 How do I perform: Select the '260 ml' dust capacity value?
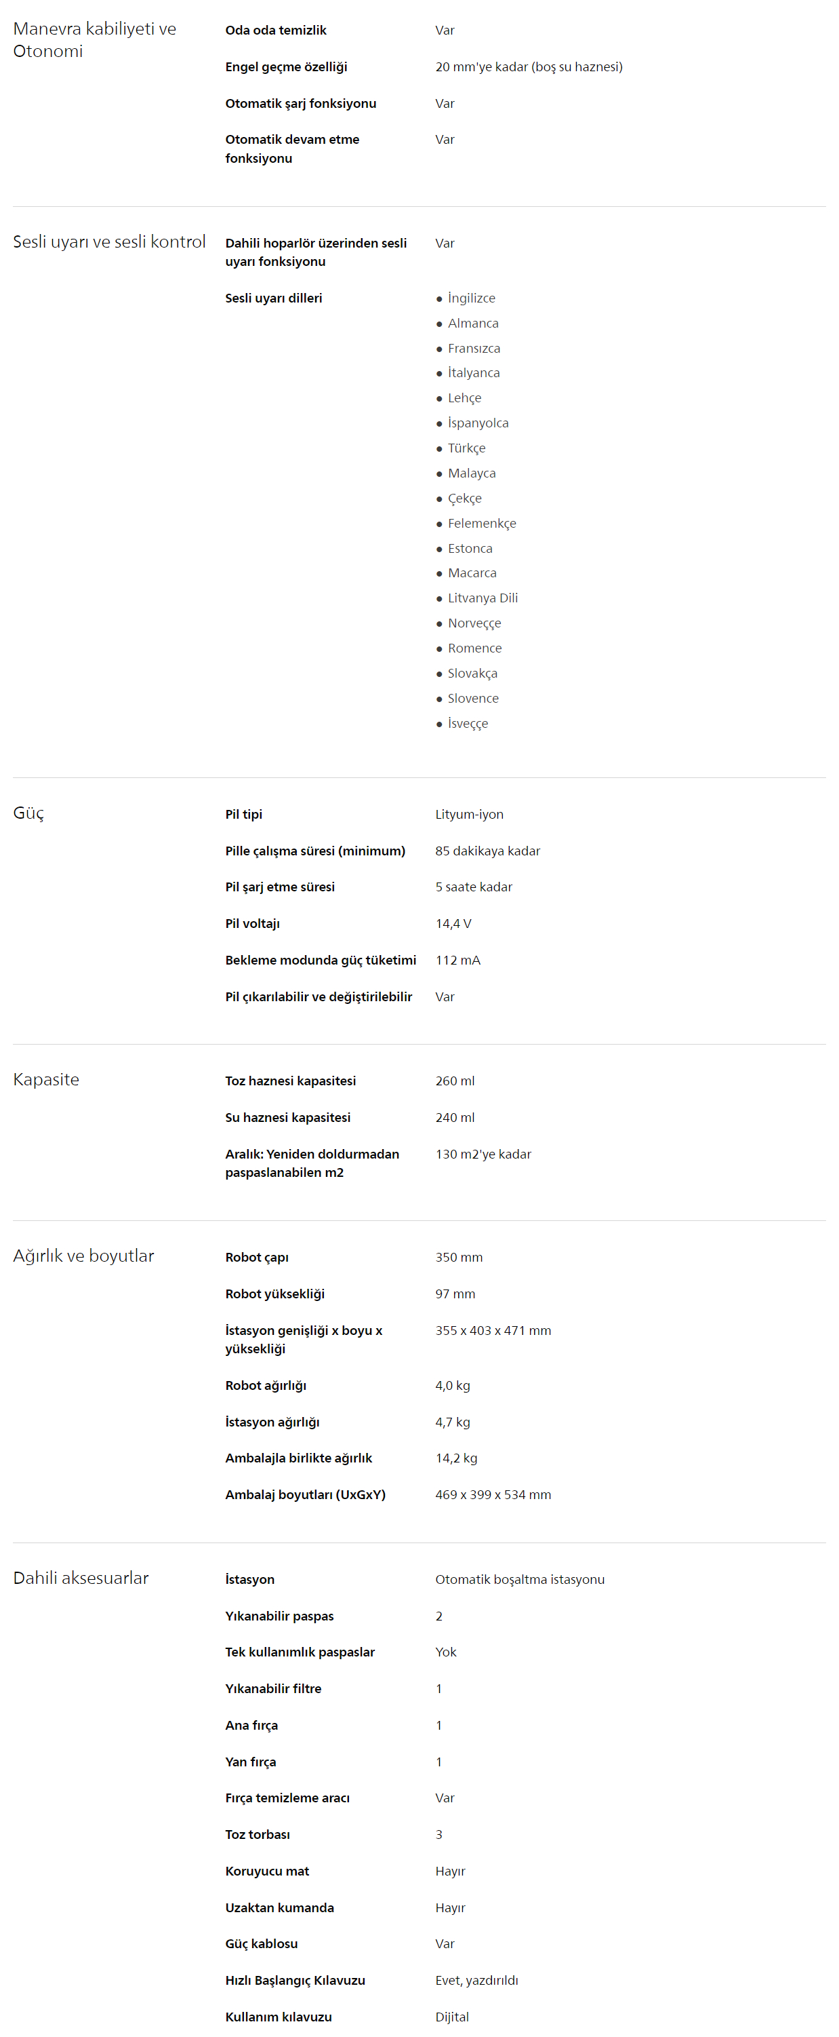[455, 1081]
